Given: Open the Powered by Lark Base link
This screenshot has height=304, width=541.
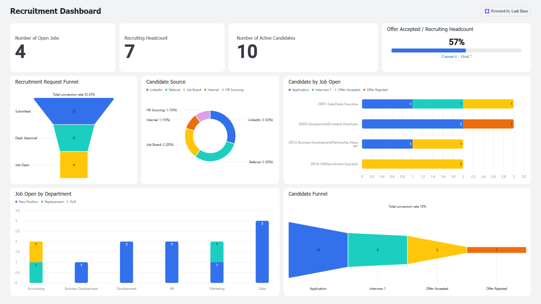Looking at the screenshot, I should (x=509, y=11).
